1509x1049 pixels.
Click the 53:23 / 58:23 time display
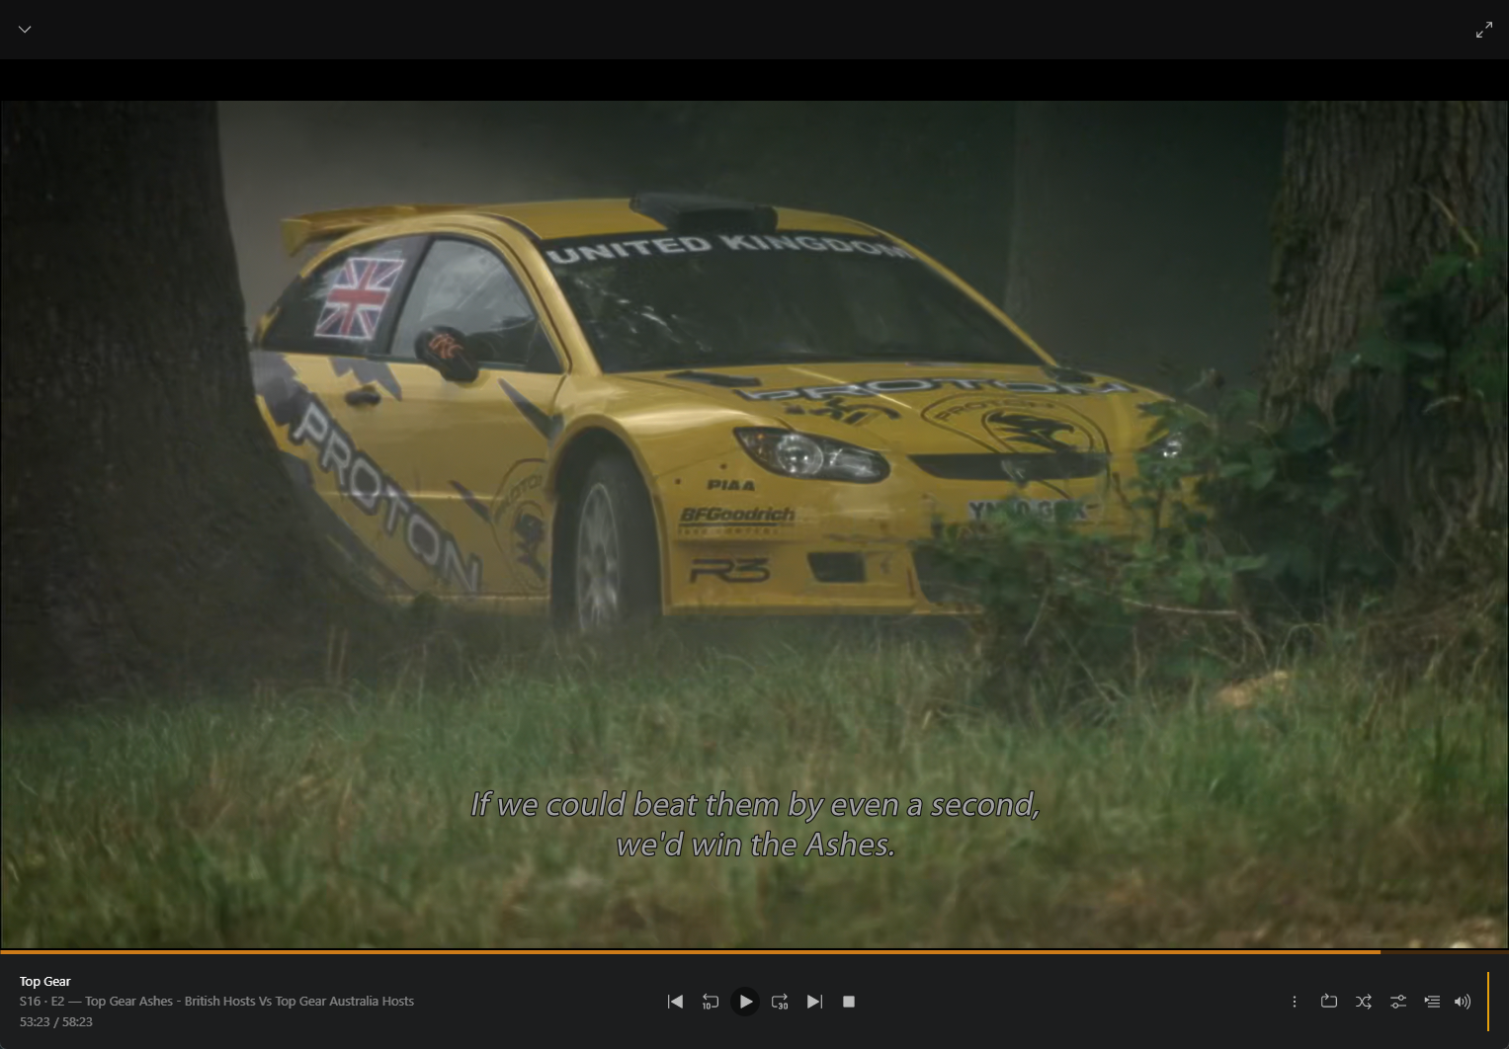56,1022
